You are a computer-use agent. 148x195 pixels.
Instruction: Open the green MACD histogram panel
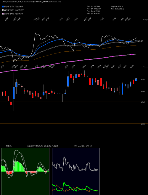[25, 171]
